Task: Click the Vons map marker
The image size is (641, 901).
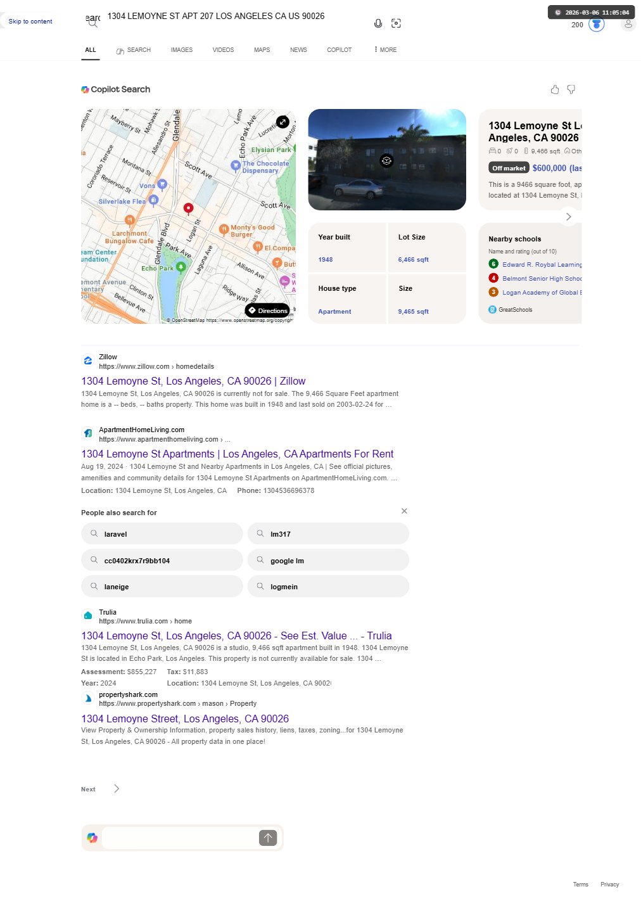Action: click(162, 184)
